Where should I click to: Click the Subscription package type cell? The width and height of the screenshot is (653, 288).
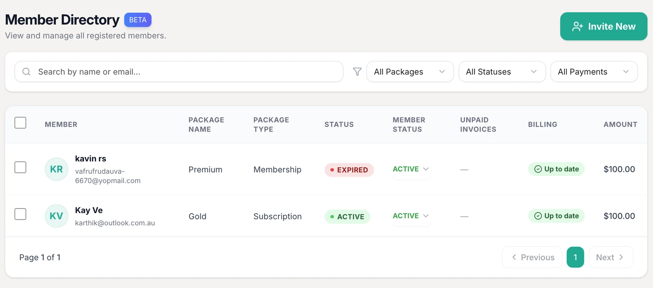(x=278, y=216)
